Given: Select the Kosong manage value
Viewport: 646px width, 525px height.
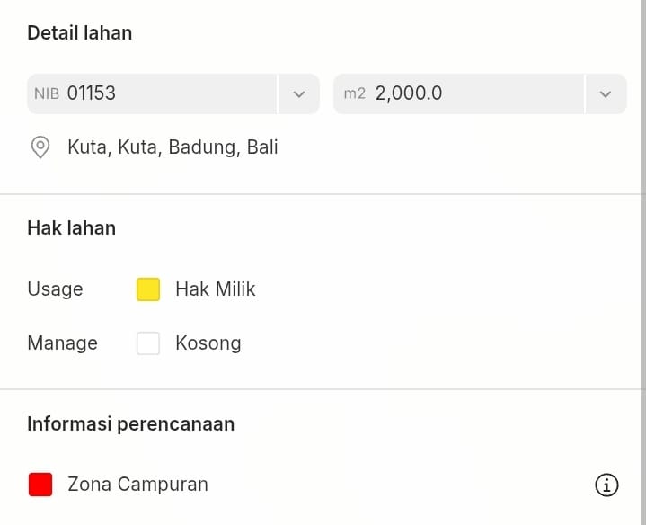Looking at the screenshot, I should click(x=208, y=343).
